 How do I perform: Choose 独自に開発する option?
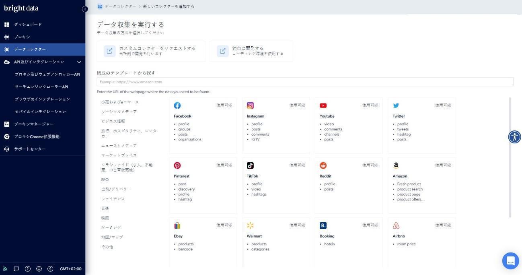pyautogui.click(x=251, y=51)
